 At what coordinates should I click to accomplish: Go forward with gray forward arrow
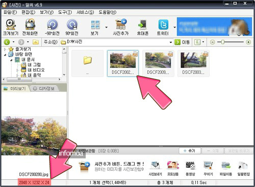(21, 42)
